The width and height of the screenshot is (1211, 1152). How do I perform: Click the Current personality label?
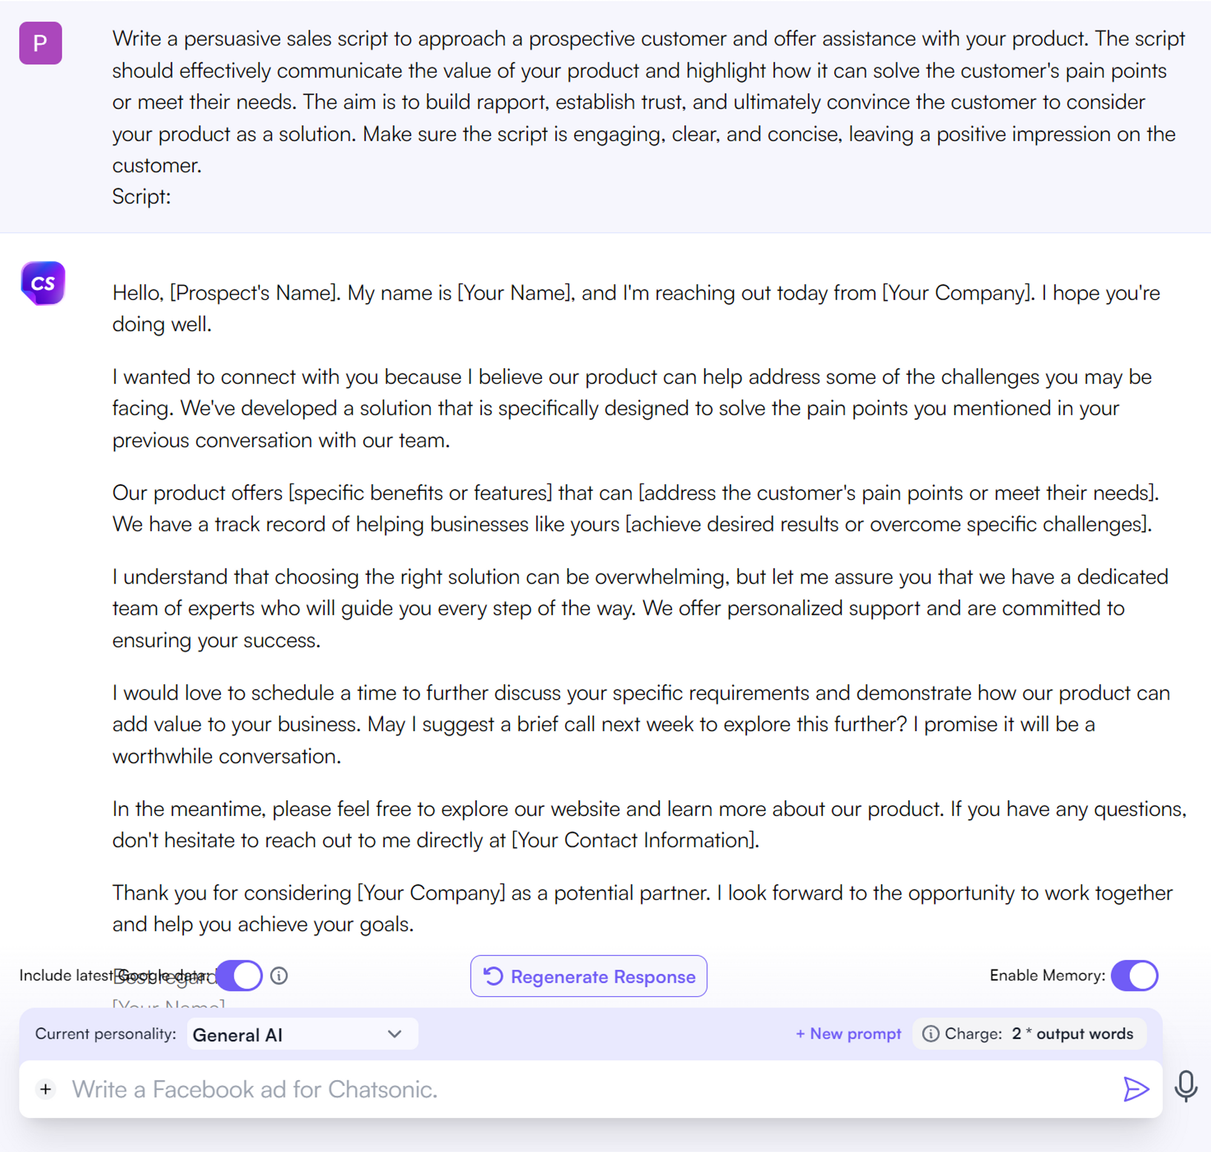point(105,1034)
